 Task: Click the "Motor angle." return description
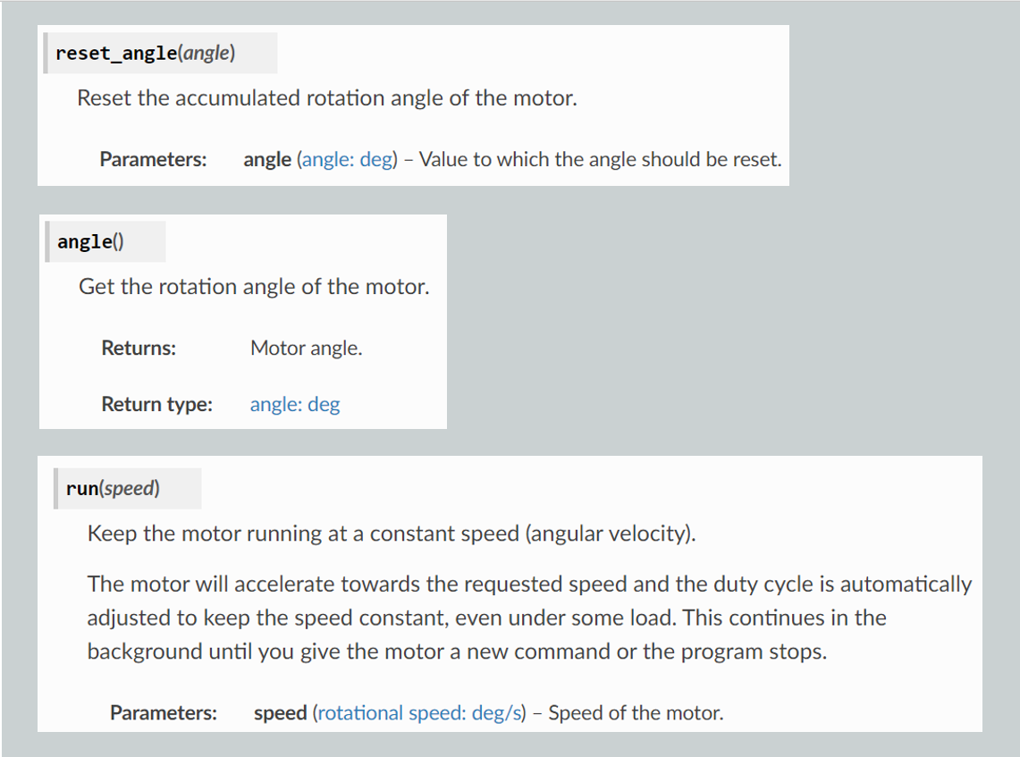pos(306,349)
